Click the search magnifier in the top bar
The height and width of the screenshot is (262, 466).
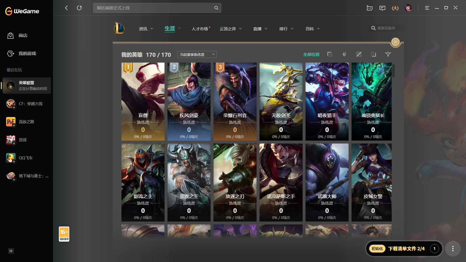[216, 8]
